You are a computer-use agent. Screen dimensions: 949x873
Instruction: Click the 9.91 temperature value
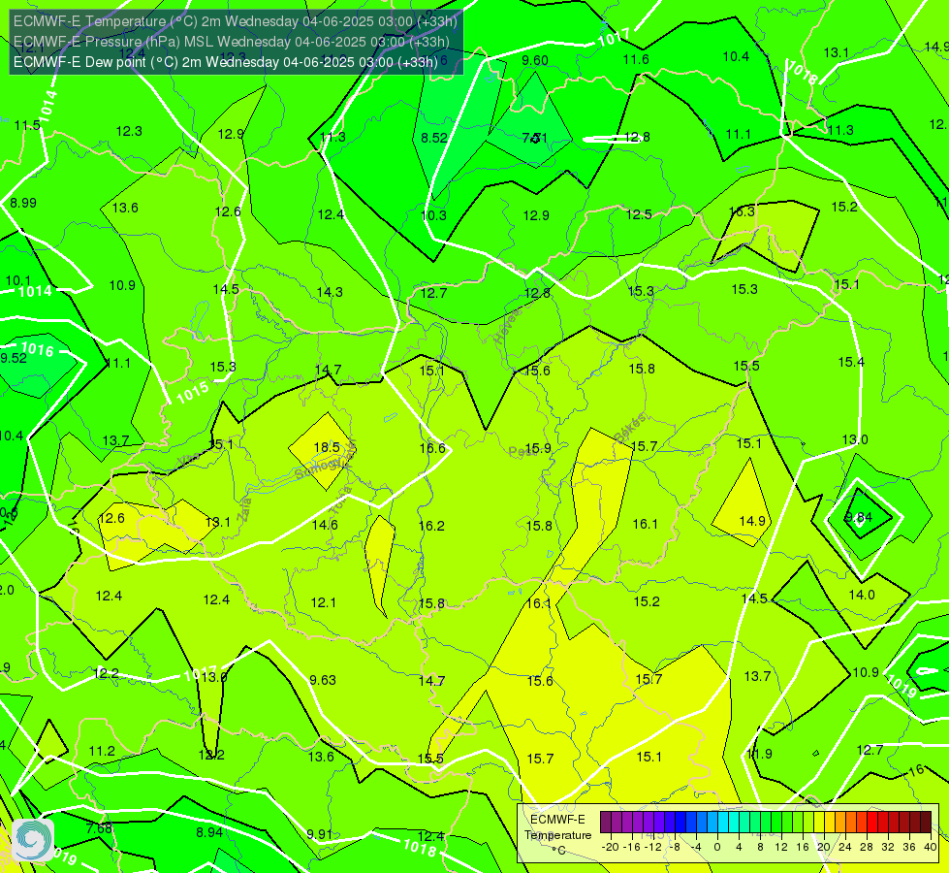point(320,833)
